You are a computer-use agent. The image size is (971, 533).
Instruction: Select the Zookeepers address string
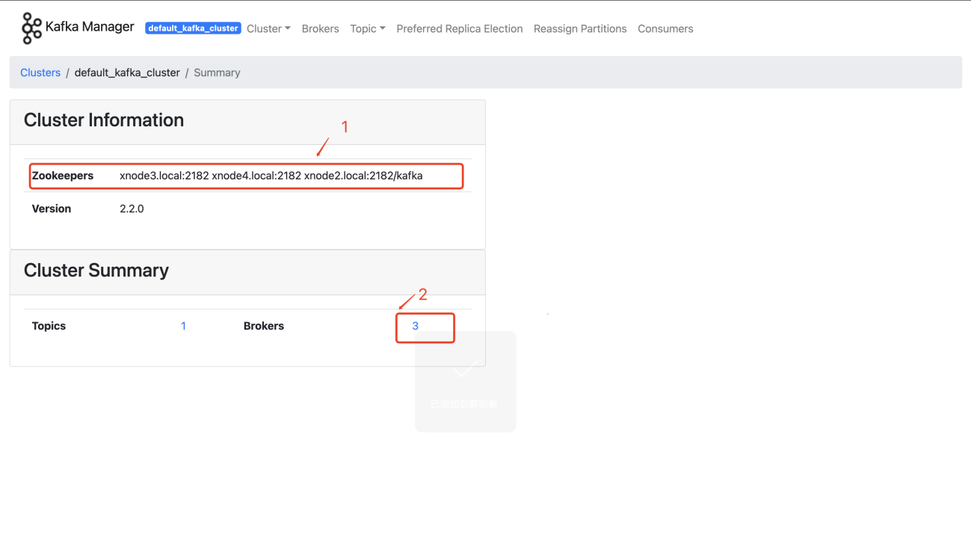point(271,176)
